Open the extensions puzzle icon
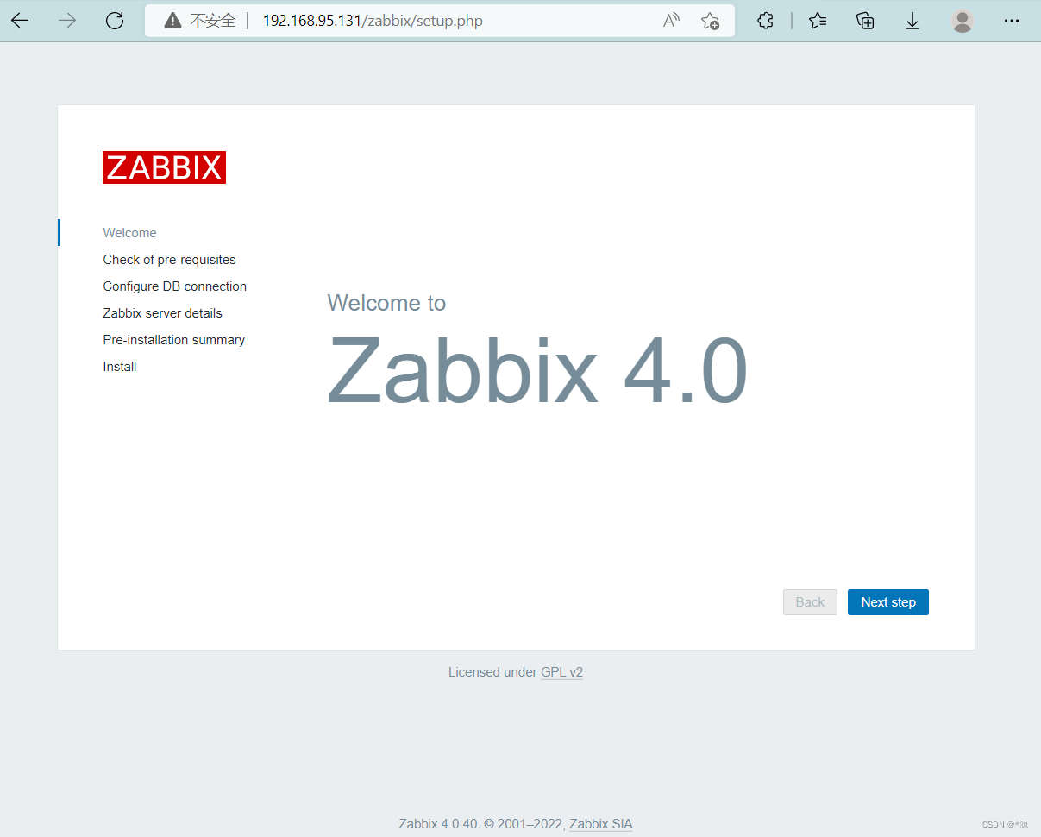The width and height of the screenshot is (1041, 837). tap(765, 21)
